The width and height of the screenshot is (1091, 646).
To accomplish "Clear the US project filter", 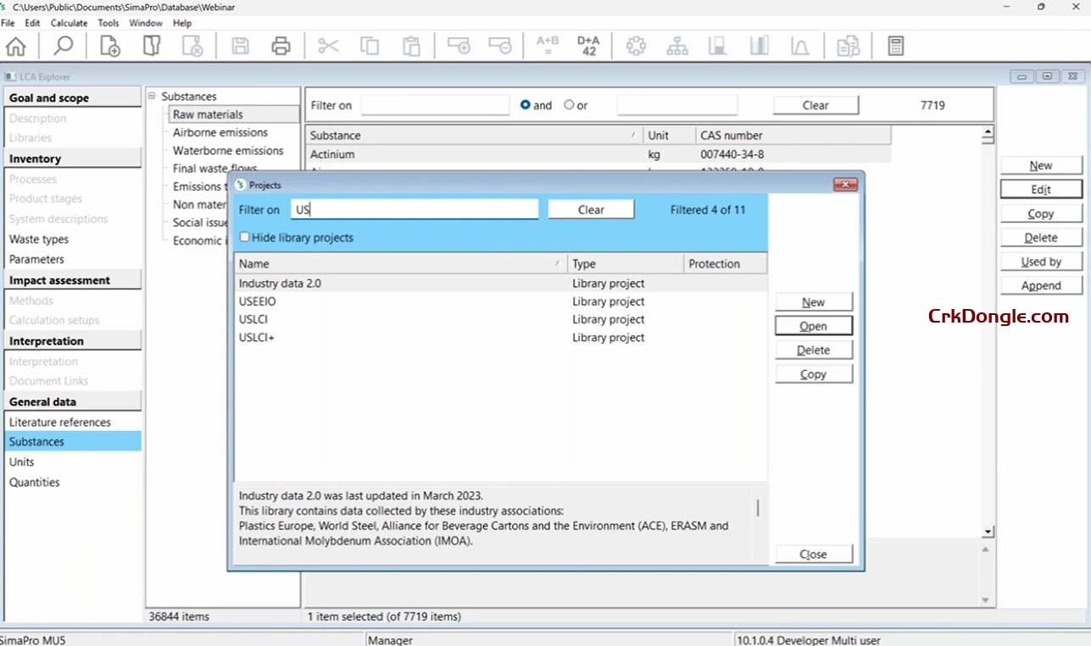I will click(590, 208).
